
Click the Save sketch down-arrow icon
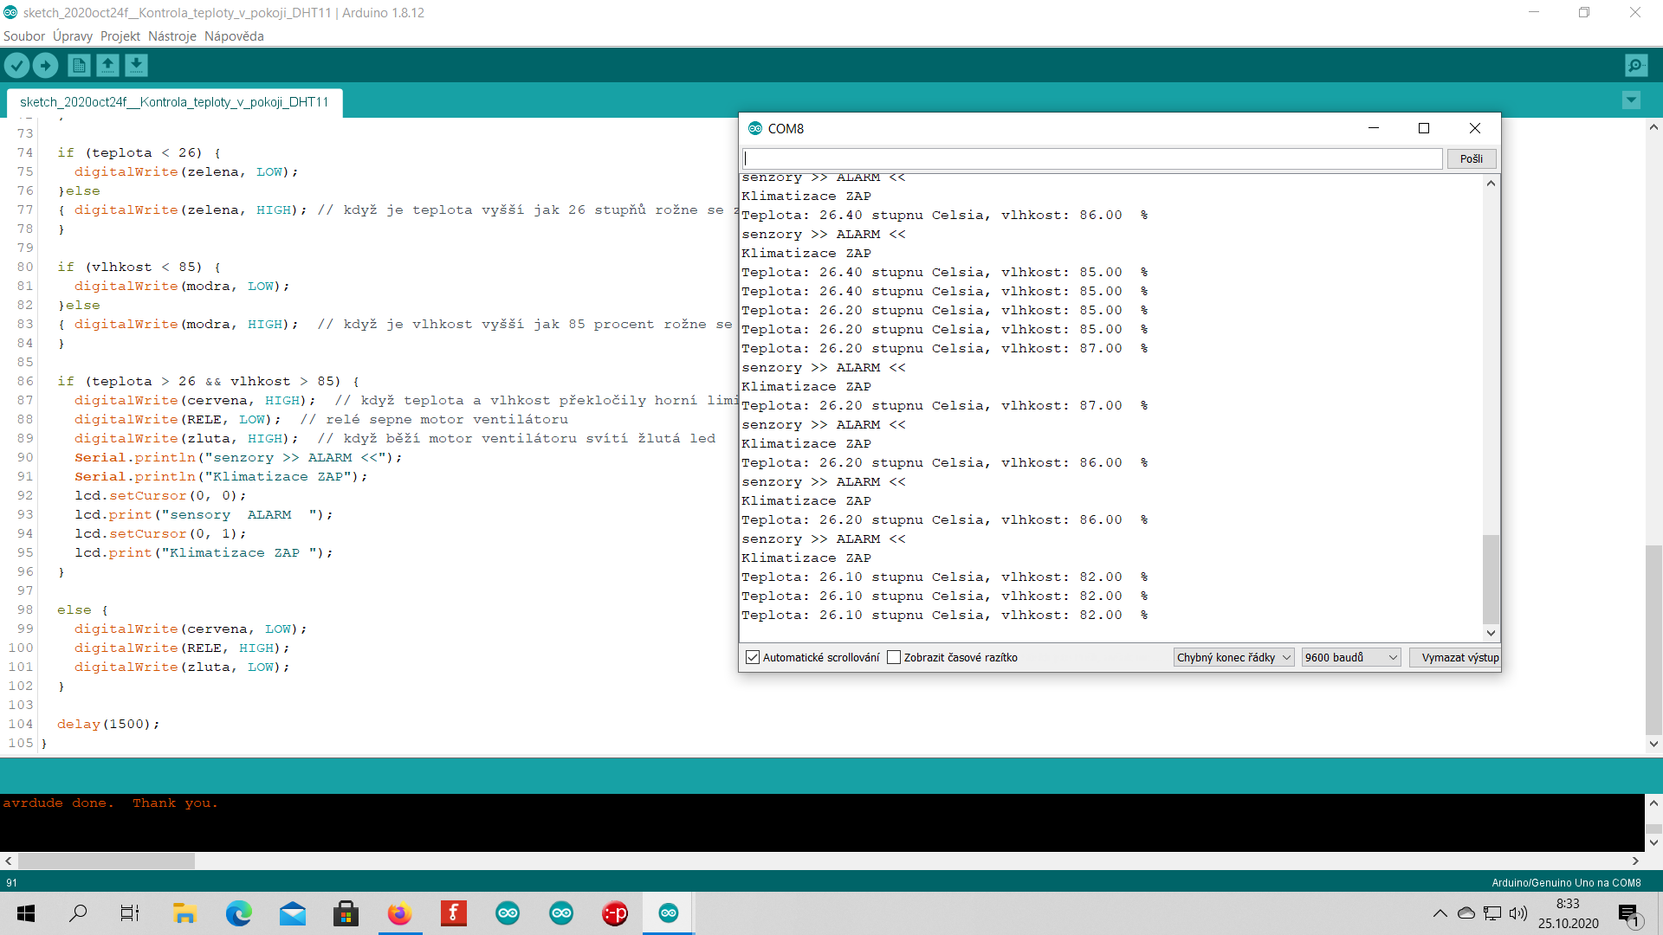pos(136,65)
